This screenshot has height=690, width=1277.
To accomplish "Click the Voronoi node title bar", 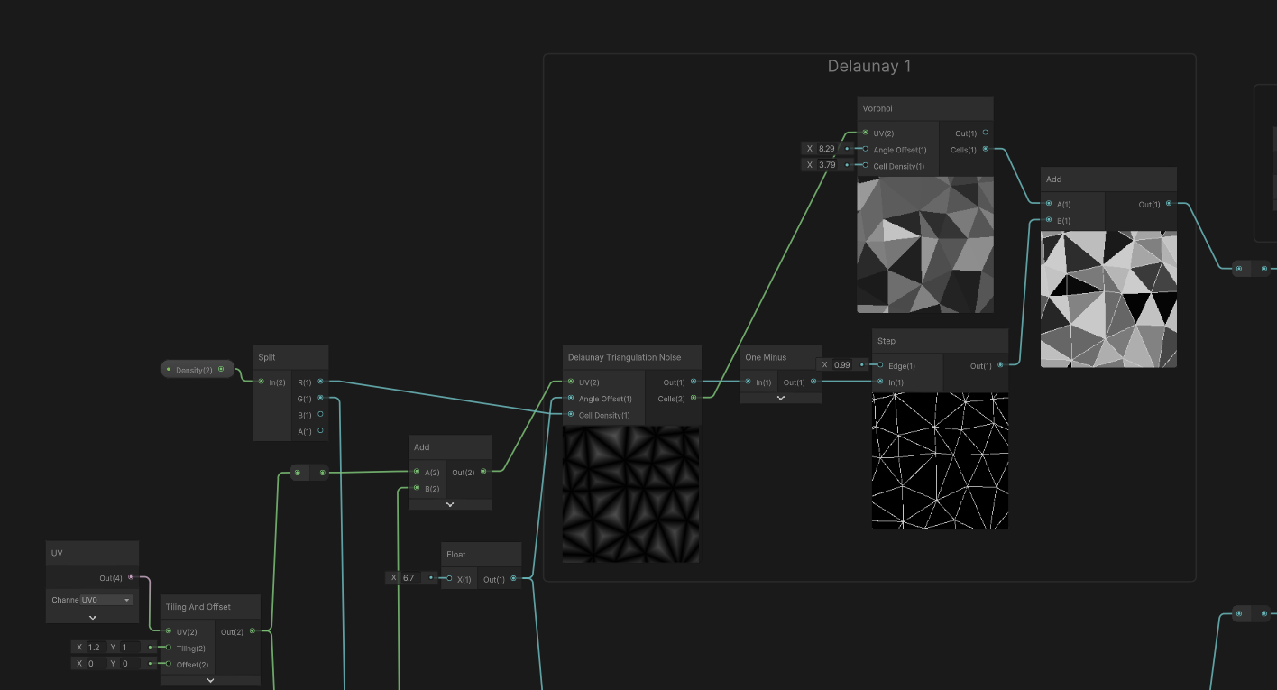I will [x=924, y=109].
